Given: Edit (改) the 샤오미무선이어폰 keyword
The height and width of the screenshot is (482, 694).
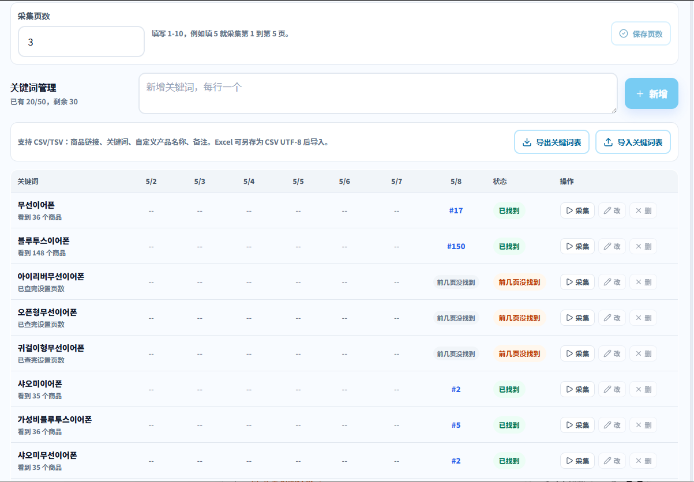Looking at the screenshot, I should pos(612,461).
